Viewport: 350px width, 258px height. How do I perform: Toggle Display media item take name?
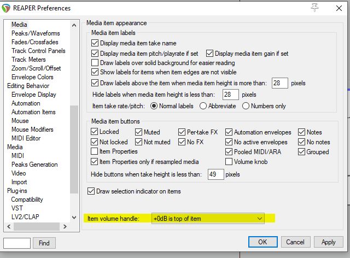coord(95,43)
